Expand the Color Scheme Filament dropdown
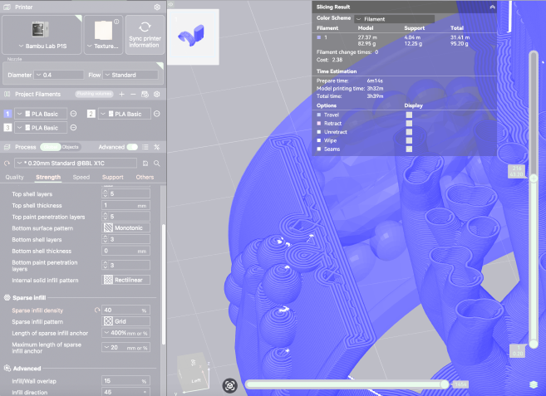 394,18
